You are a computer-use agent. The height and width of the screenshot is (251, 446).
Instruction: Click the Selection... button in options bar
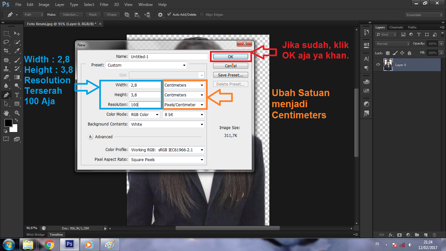pos(71,15)
